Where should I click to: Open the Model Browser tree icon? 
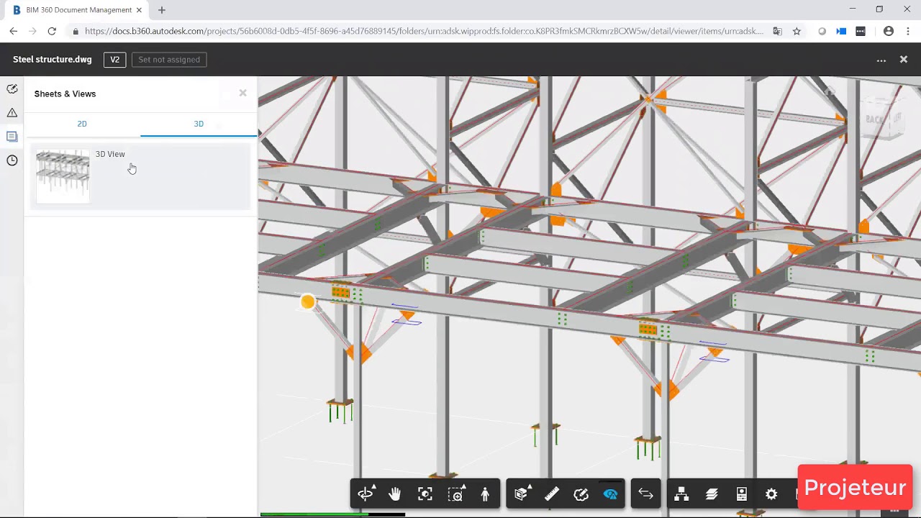click(x=681, y=494)
